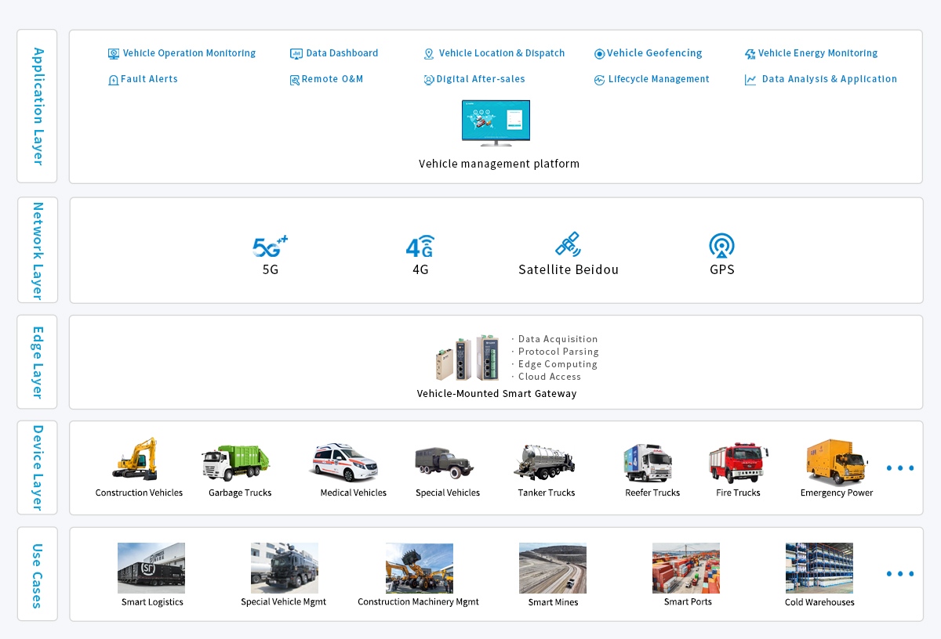Expand more vehicles via Device Layer ellipsis

click(x=899, y=468)
